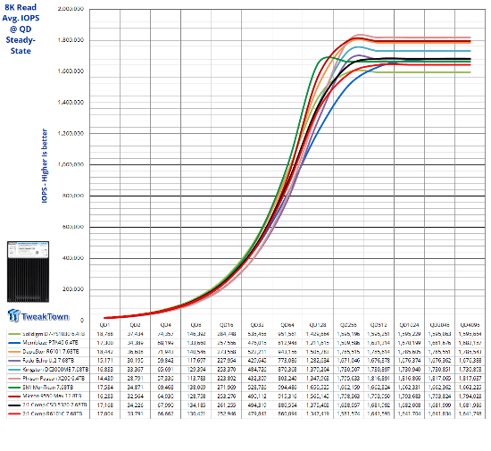Click the QD512 column header

pyautogui.click(x=379, y=325)
